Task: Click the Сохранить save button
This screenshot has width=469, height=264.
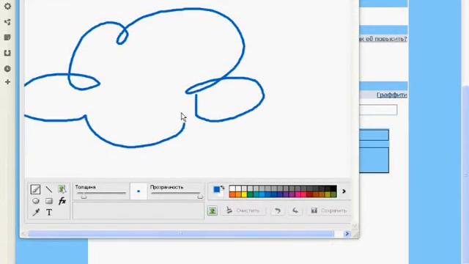Action: coord(329,210)
